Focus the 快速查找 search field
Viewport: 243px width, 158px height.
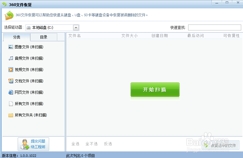tap(215, 27)
